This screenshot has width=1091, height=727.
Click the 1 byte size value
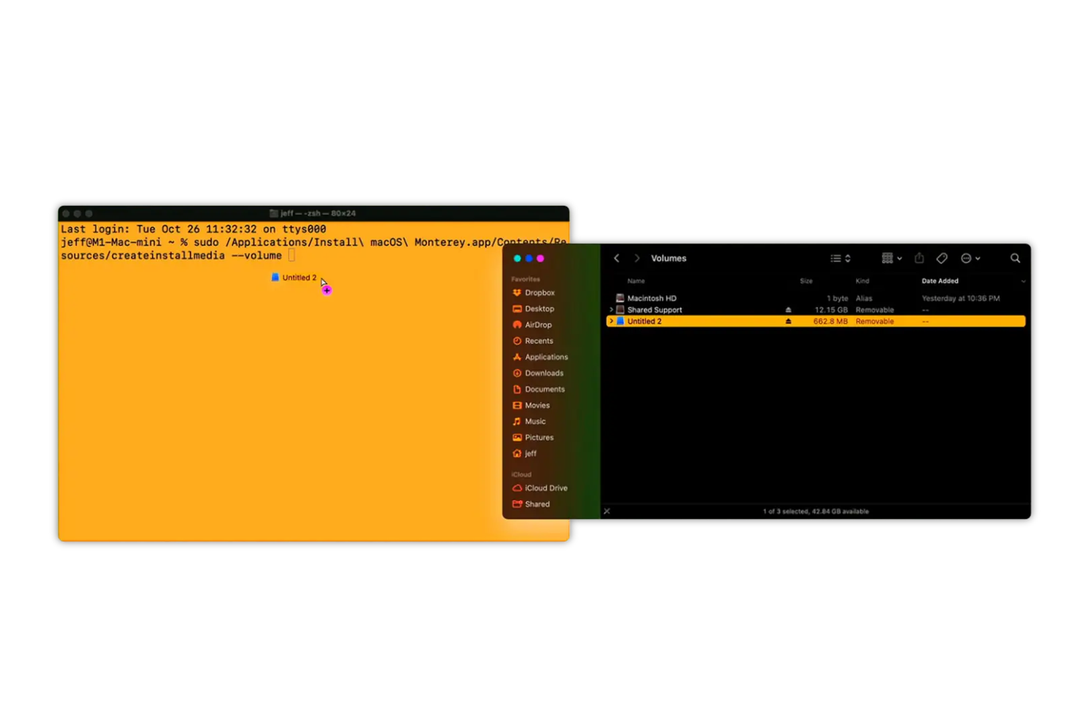pos(837,298)
